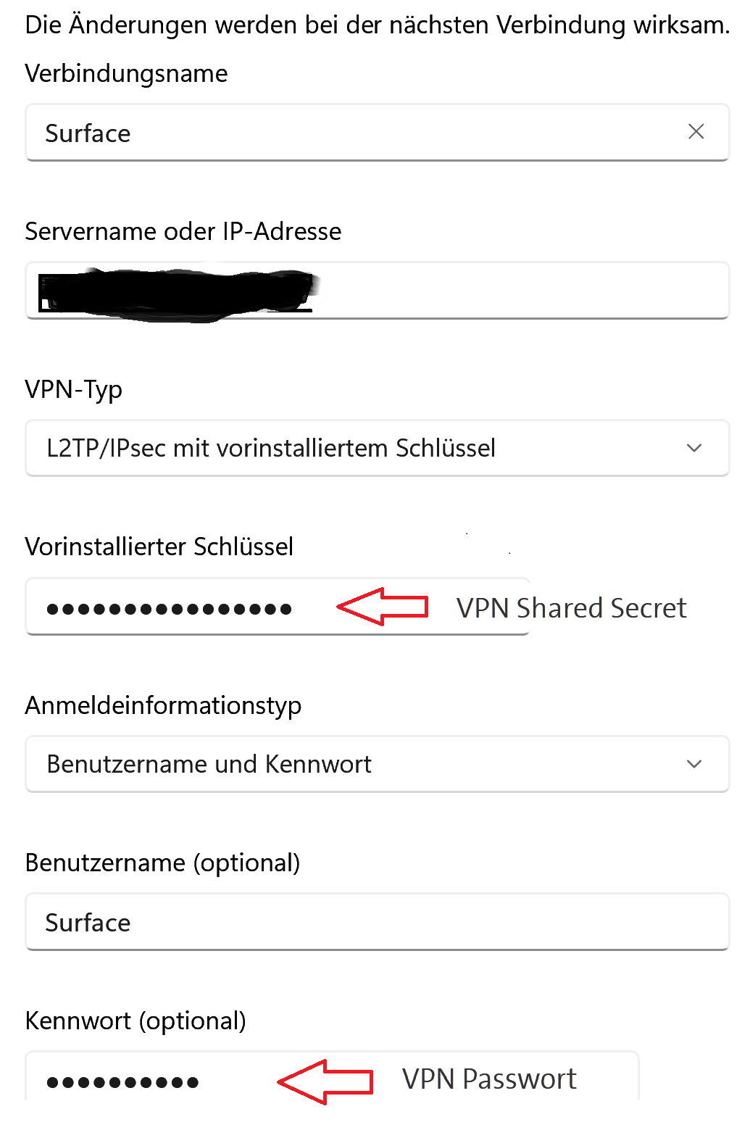Click the chevron arrow of the VPN-Typ dropdown
This screenshot has width=750, height=1138.
pos(693,448)
